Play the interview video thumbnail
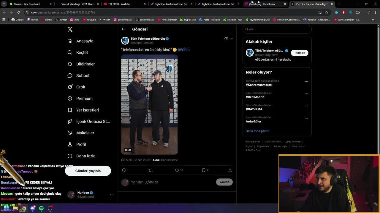This screenshot has height=213, width=380. point(149,104)
